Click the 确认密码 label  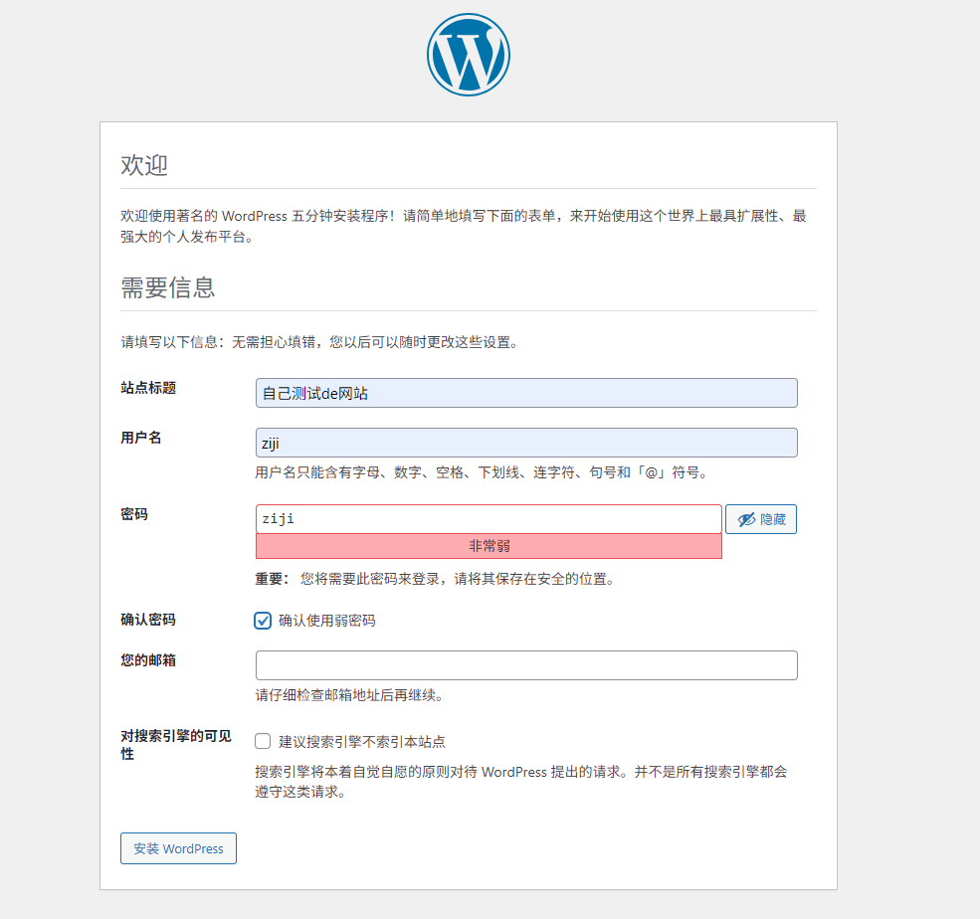(148, 620)
